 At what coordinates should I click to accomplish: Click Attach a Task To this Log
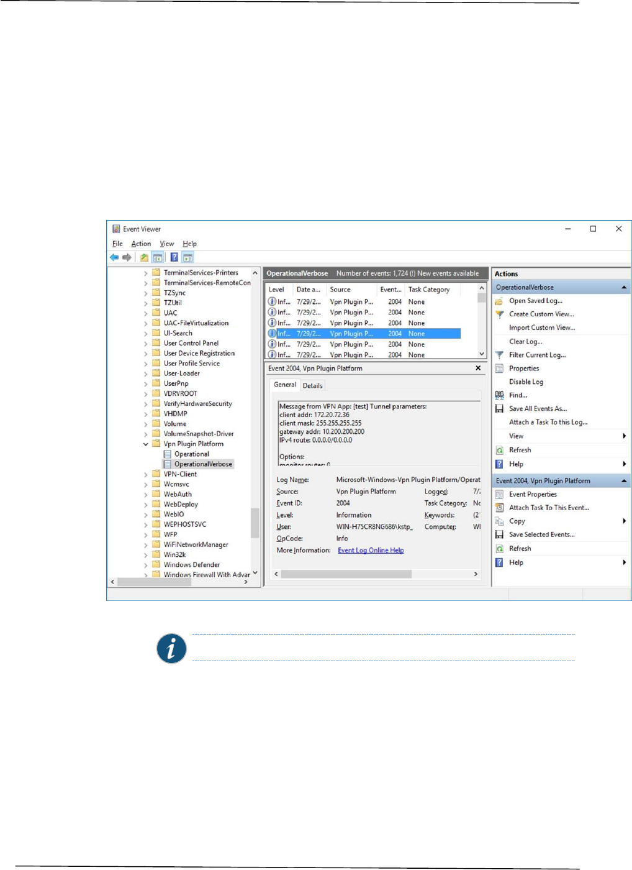(x=548, y=423)
